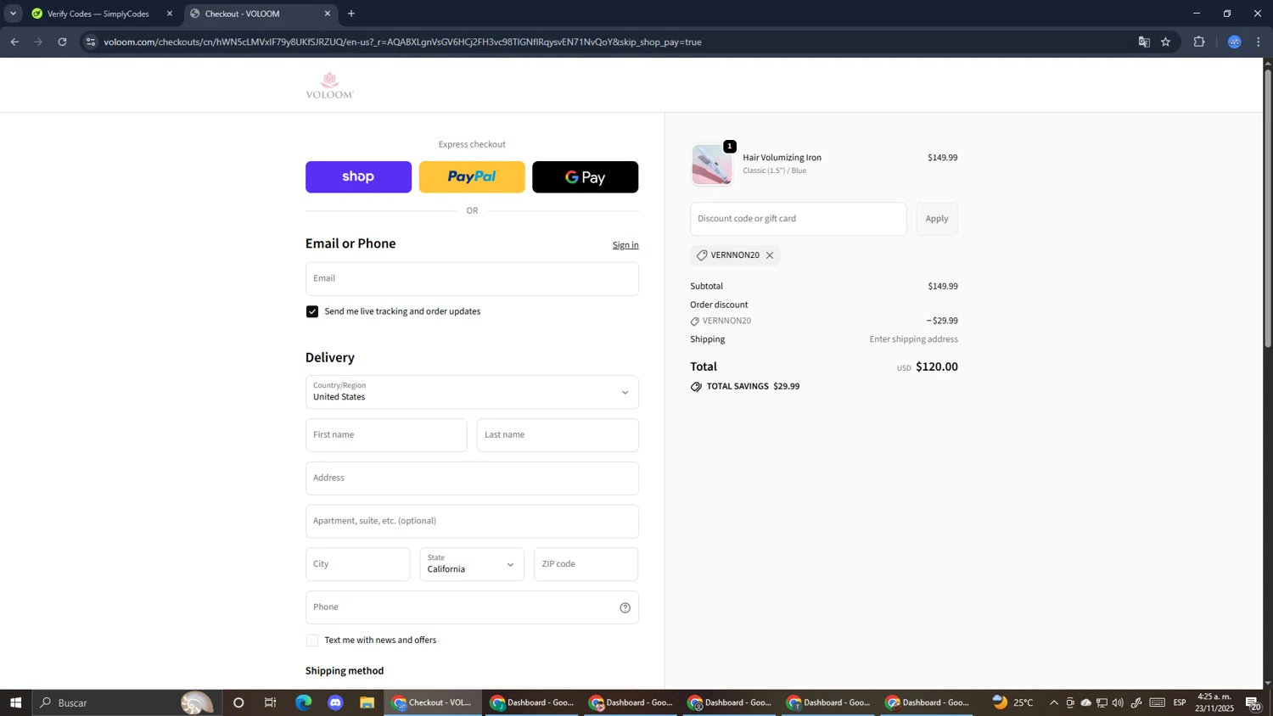Click the address bar URL

click(402, 42)
